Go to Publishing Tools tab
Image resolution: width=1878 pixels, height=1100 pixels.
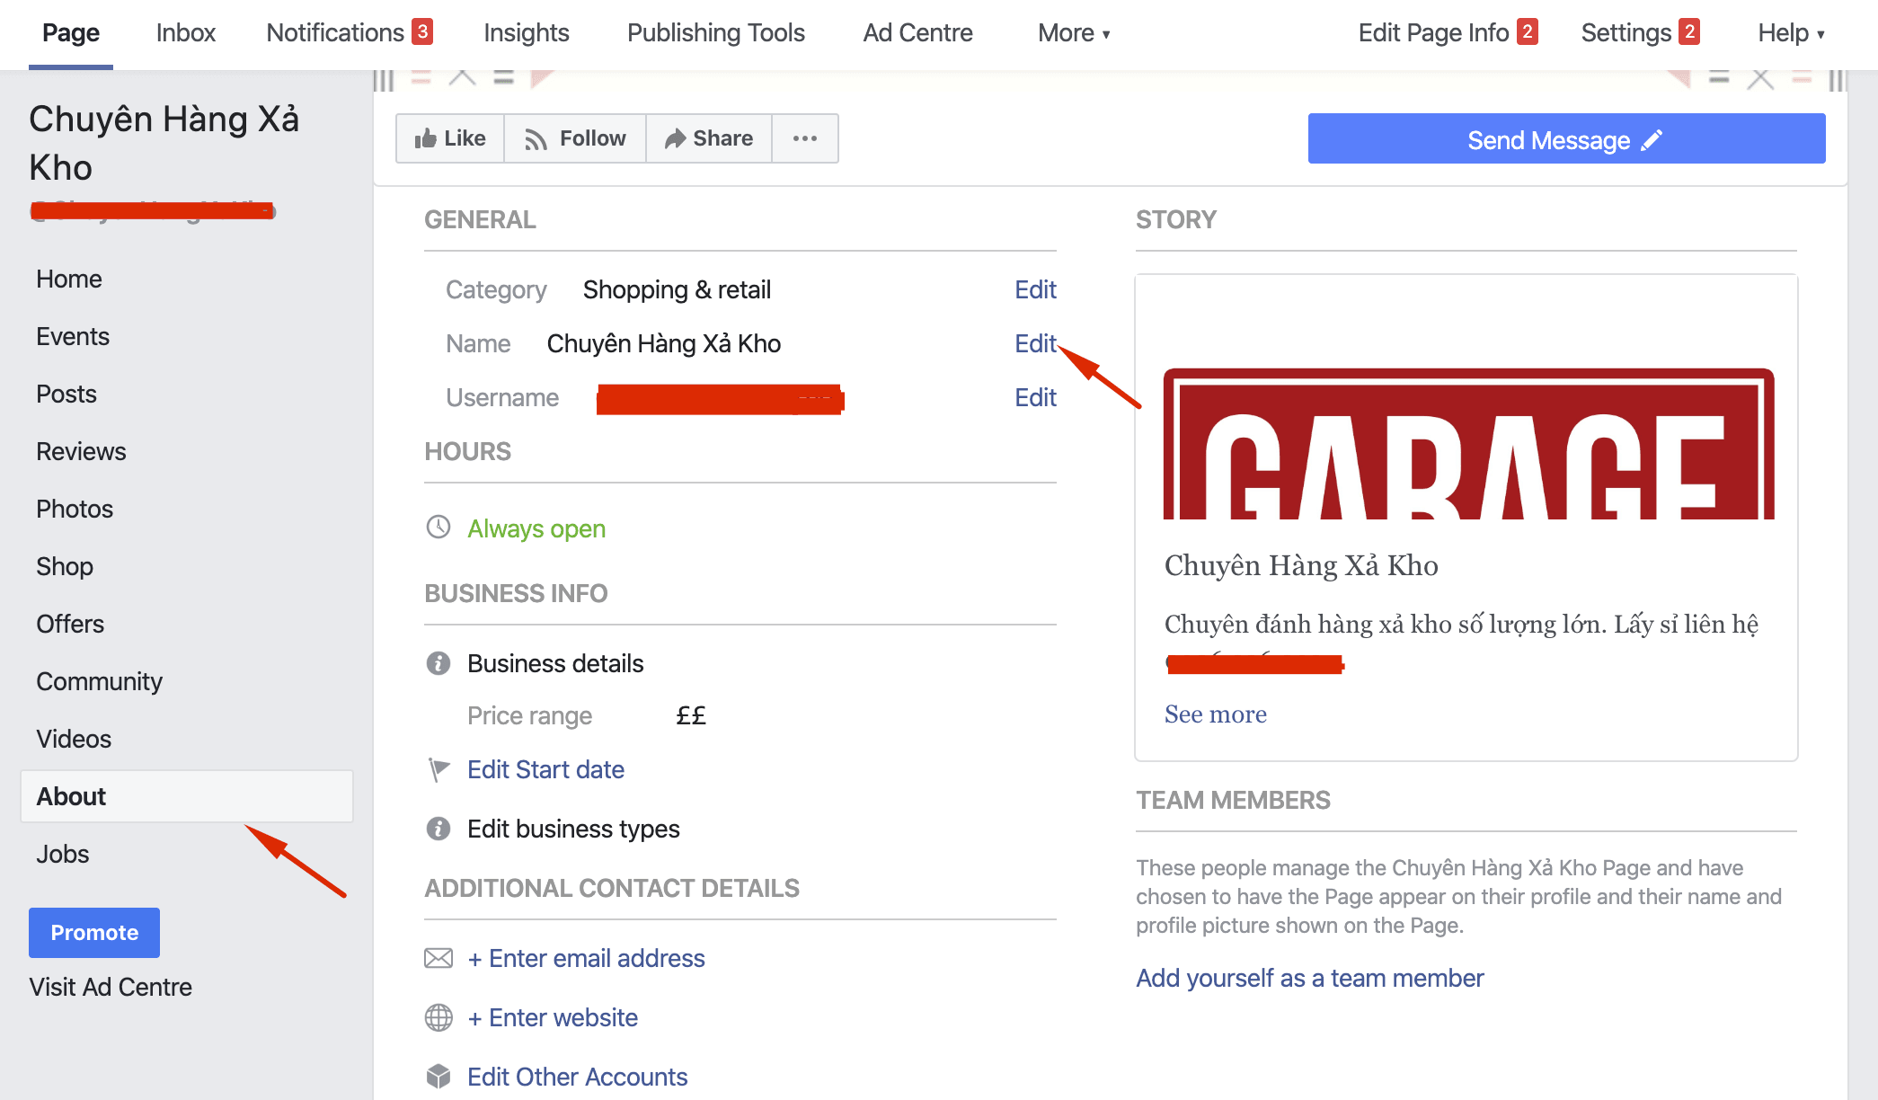coord(715,33)
